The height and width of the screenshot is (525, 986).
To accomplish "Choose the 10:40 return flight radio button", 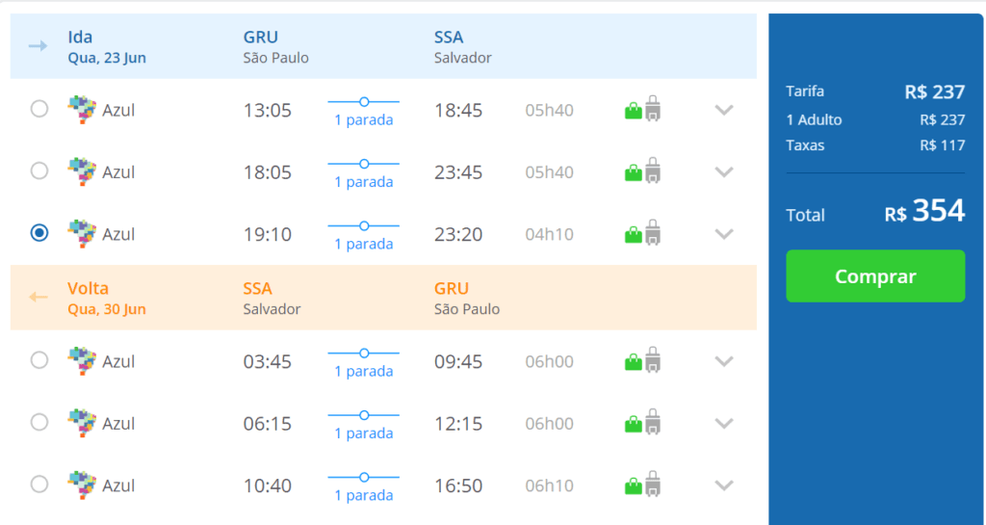I will click(x=39, y=485).
